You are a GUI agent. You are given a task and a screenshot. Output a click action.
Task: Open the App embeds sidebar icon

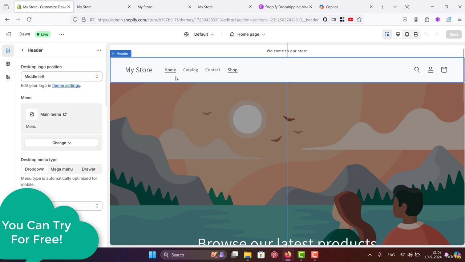pyautogui.click(x=8, y=78)
